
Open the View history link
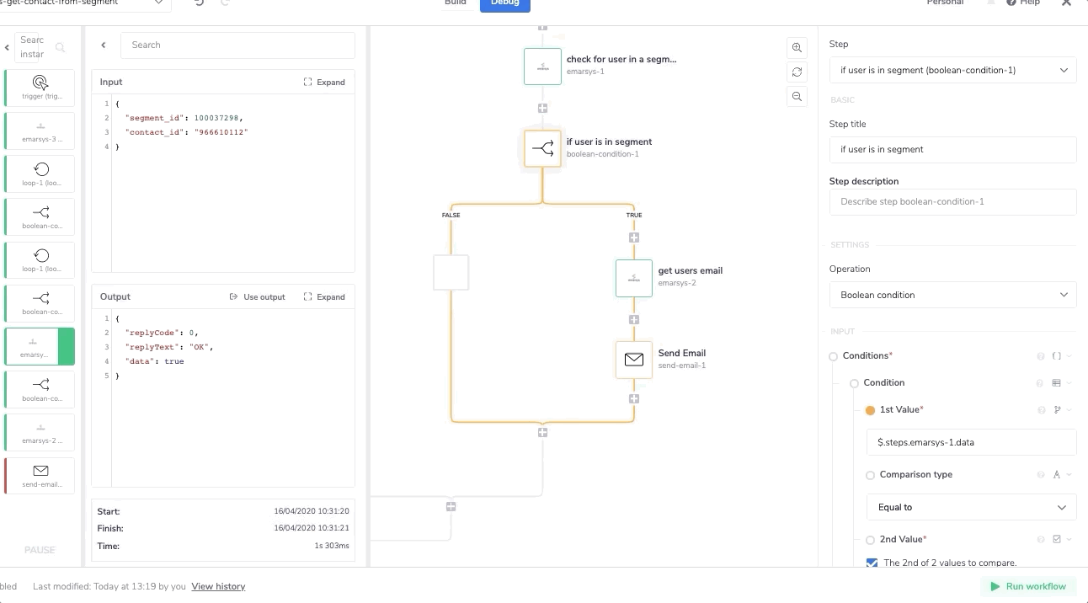[x=218, y=586]
